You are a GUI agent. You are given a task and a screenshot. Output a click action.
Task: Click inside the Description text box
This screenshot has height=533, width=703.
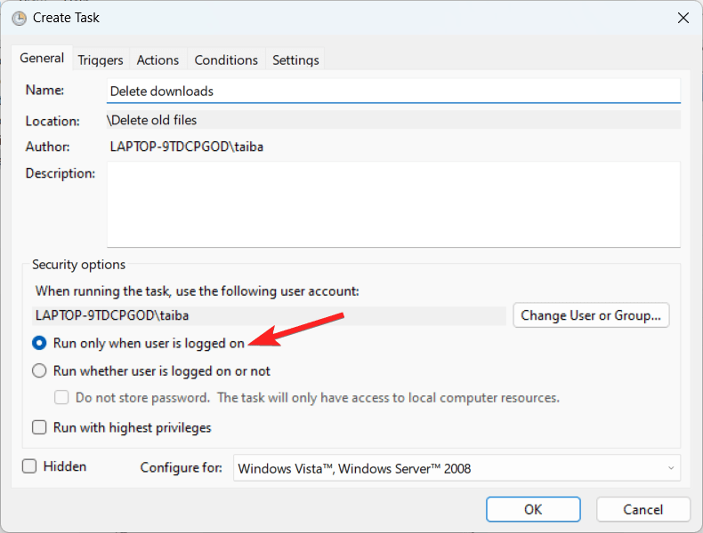coord(393,204)
